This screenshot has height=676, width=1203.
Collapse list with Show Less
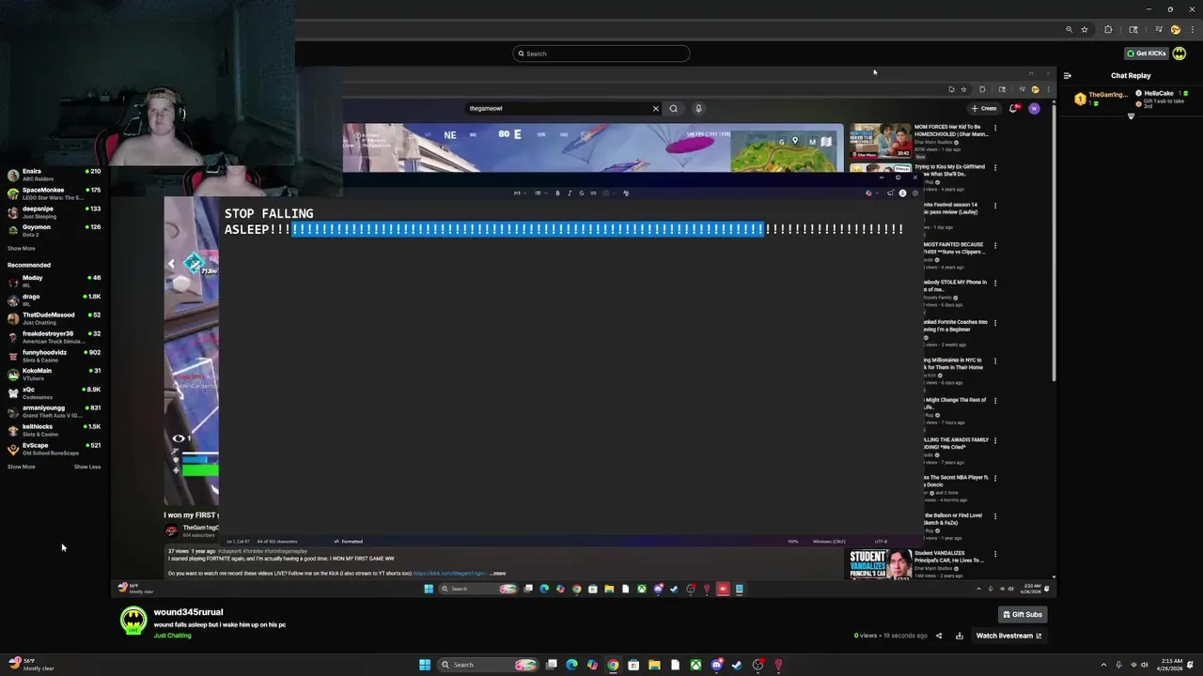point(87,467)
